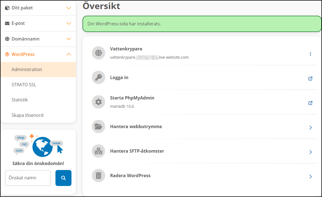
Task: Click the trash icon for Radera WordPress
Action: 99,176
